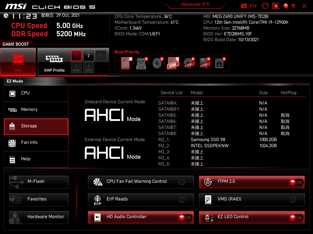The height and width of the screenshot is (234, 313).
Task: Toggle the GAME BOOST CPU button
Action: tap(18, 62)
